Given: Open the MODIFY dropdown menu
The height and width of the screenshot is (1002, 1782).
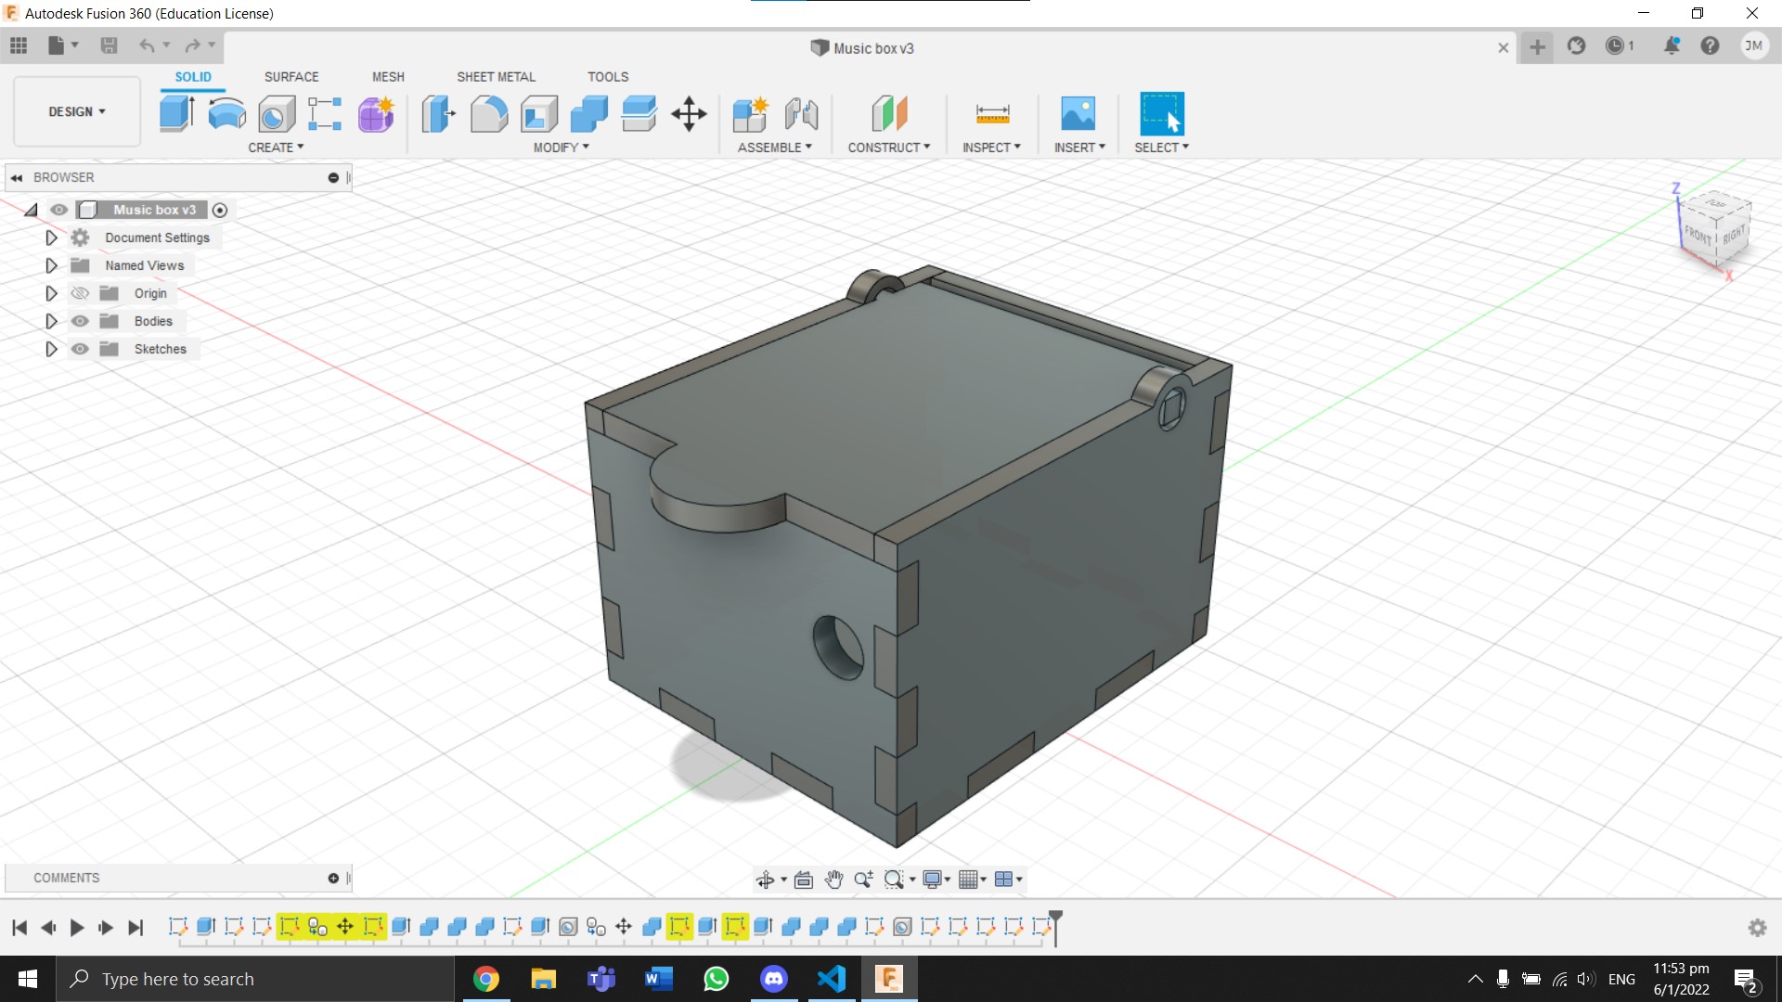Looking at the screenshot, I should click(x=561, y=148).
